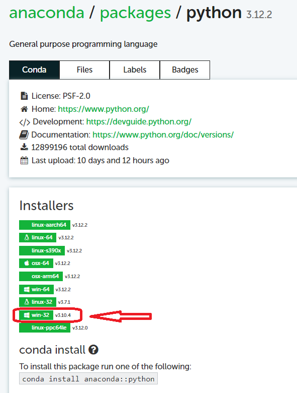
Task: Click the home house icon
Action: tap(24, 109)
